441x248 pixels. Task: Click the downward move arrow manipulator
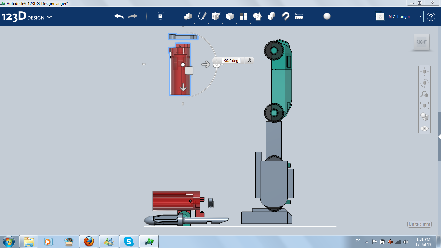pyautogui.click(x=183, y=88)
